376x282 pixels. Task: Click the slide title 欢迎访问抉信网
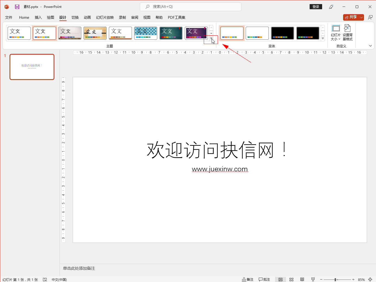click(x=217, y=150)
